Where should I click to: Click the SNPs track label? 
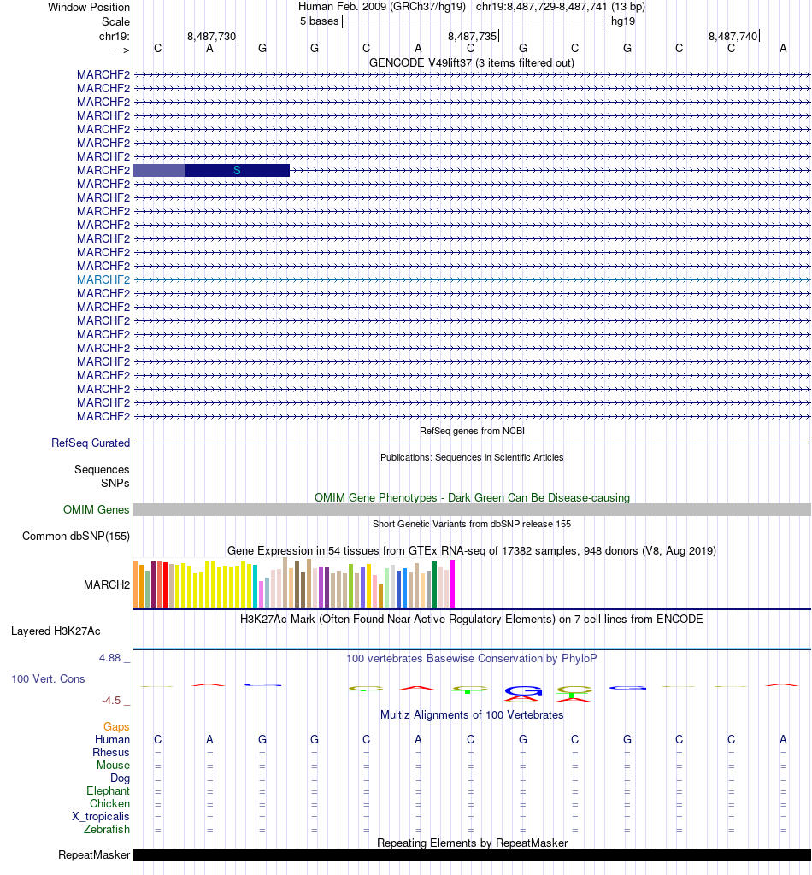115,484
